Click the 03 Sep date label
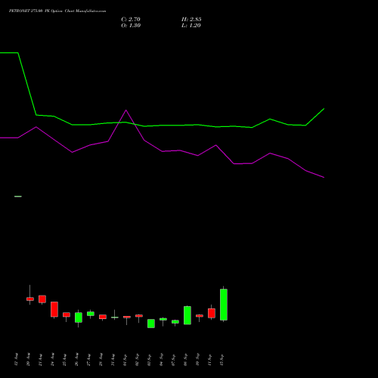 (x=149, y=359)
